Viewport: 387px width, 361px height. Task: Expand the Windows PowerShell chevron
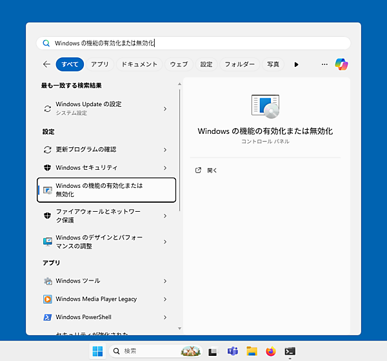pos(165,317)
